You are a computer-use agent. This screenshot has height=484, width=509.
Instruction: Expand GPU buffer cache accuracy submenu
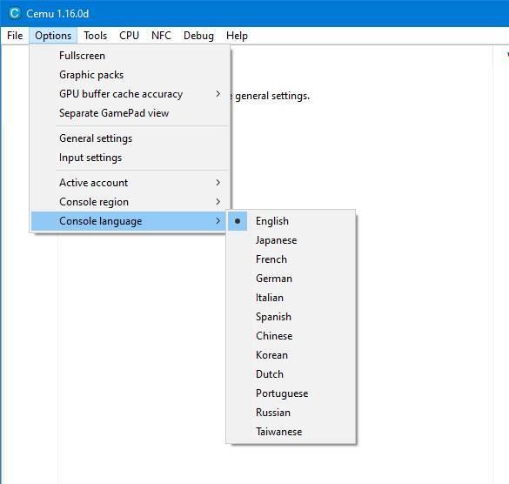click(131, 94)
